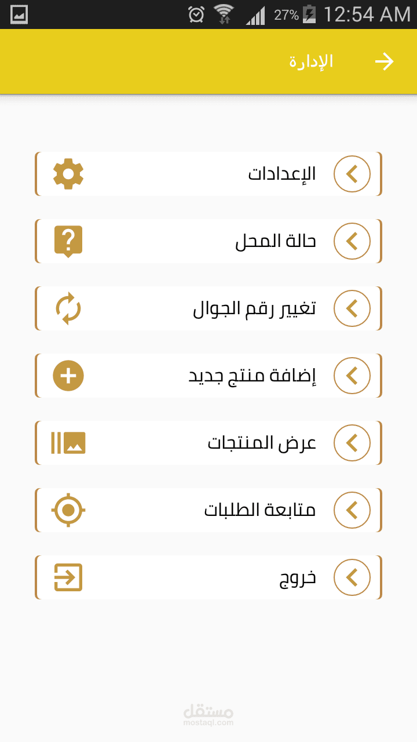Expand chevron next to إضافة منتج جديد
Screen dimensions: 417x742
352,376
